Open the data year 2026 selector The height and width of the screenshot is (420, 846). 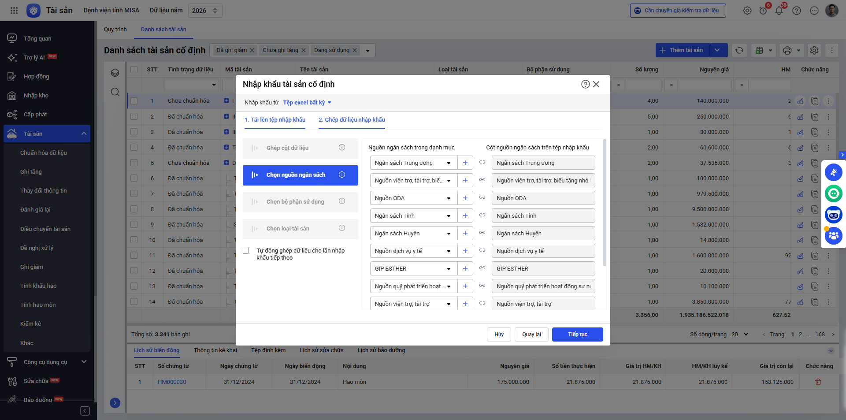point(205,11)
